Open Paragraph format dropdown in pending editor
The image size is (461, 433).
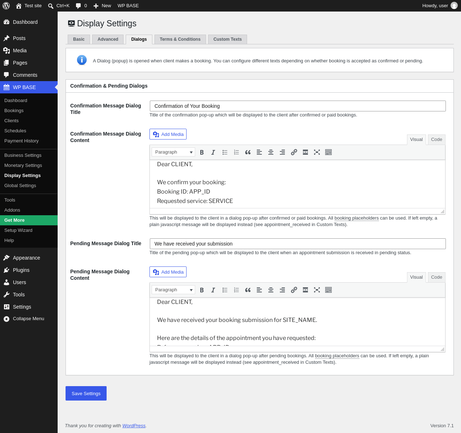pos(173,290)
